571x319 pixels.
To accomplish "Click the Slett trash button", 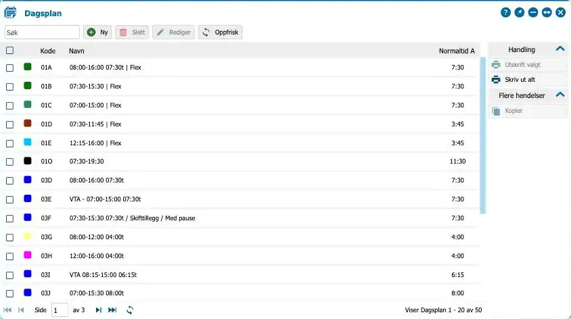I will pyautogui.click(x=132, y=32).
